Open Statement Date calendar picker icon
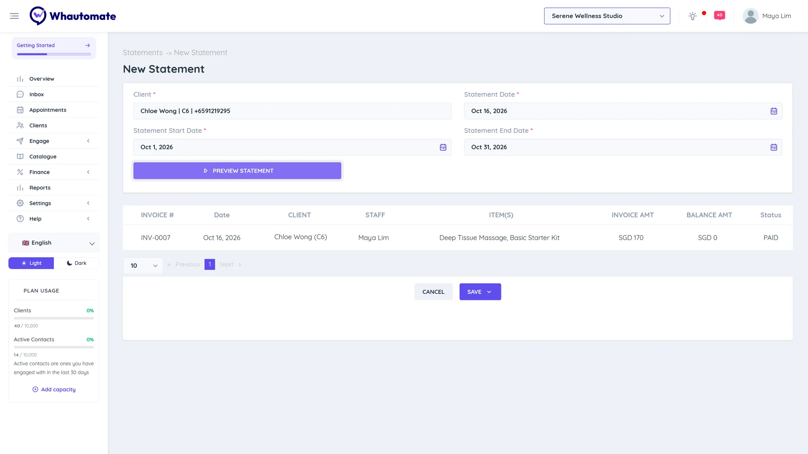The image size is (808, 454). pos(773,111)
